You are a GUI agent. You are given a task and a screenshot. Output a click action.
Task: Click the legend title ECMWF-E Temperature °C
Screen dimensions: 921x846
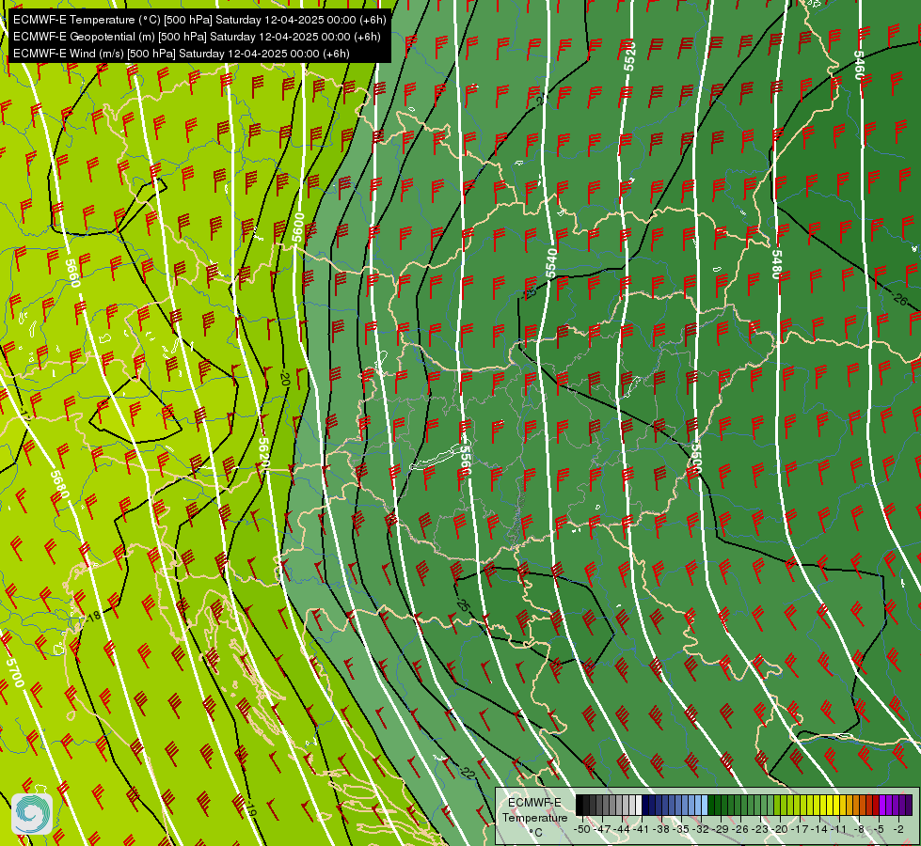pos(534,817)
